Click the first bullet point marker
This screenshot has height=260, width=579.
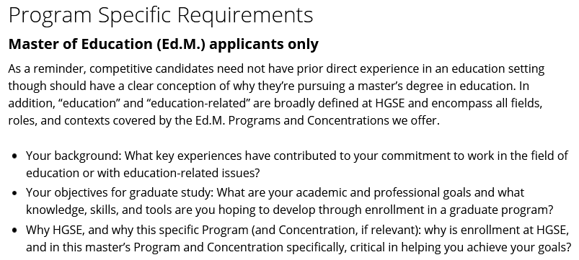[14, 156]
